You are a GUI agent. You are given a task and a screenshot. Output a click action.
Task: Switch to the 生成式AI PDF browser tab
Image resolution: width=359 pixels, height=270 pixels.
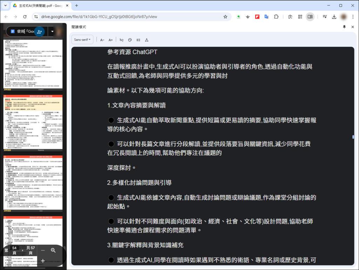pyautogui.click(x=41, y=6)
